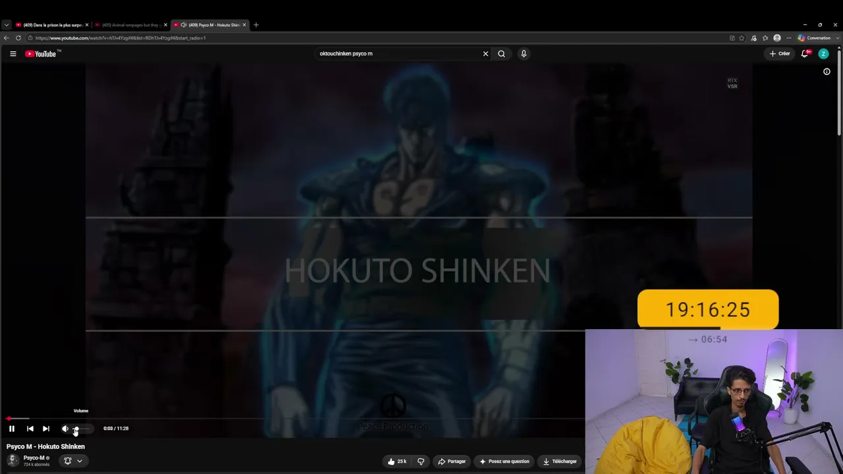Image resolution: width=843 pixels, height=474 pixels.
Task: Bookmark this page with the star
Action: (742, 38)
